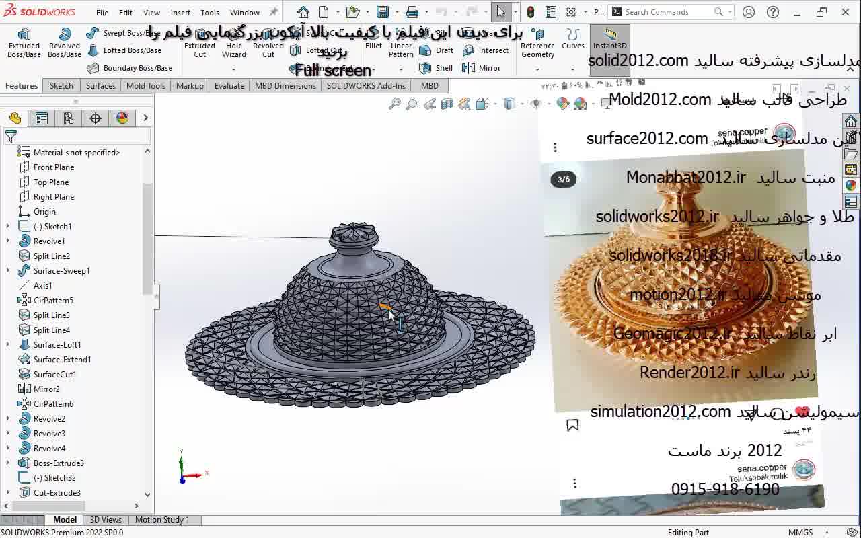This screenshot has width=861, height=538.
Task: Pick the Boundary Boss/Base tool
Action: click(x=130, y=68)
